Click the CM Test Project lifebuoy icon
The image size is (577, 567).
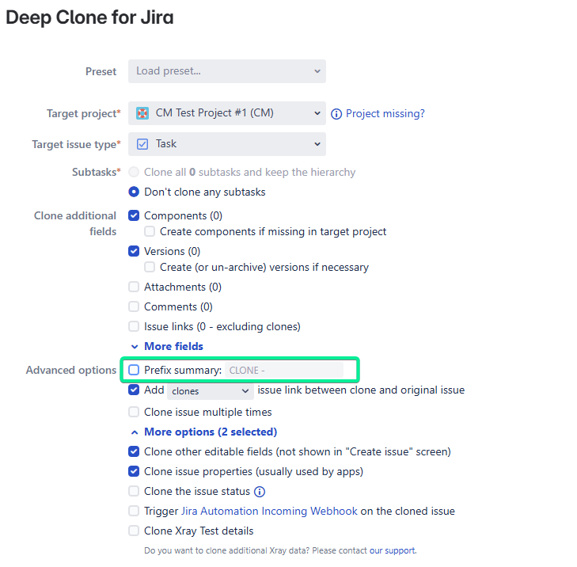(142, 113)
